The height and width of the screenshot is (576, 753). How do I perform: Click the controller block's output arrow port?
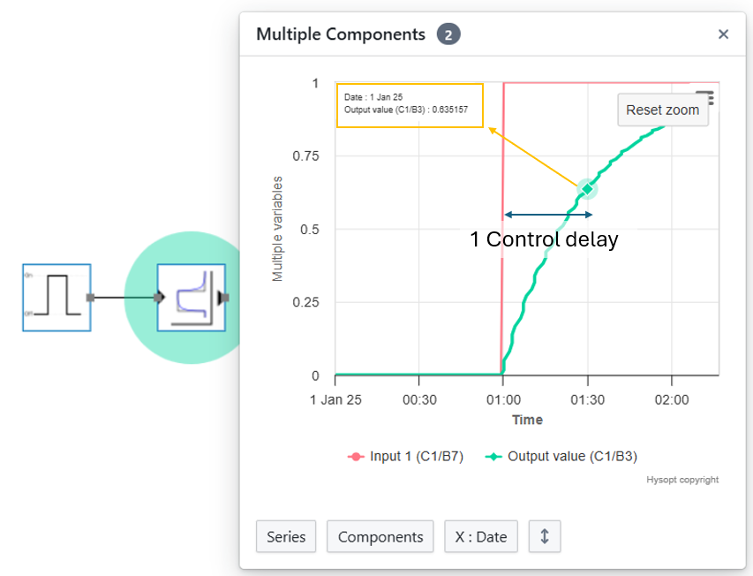224,298
